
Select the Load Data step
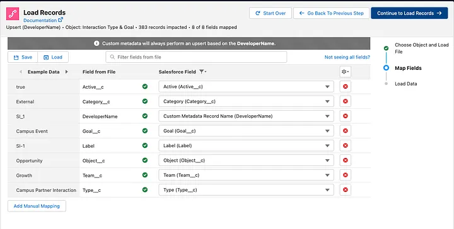pos(405,84)
